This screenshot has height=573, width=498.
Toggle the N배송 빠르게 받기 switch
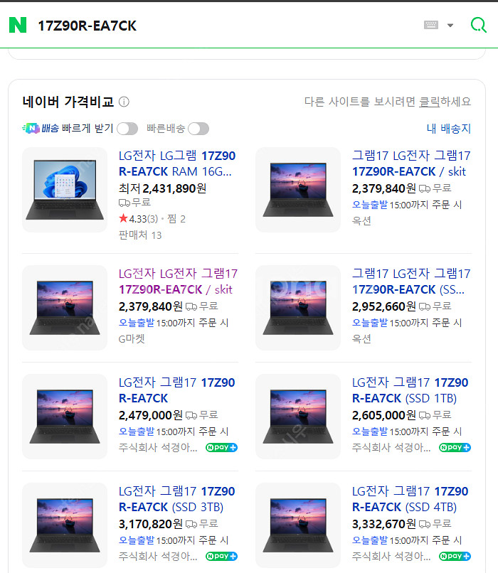pyautogui.click(x=127, y=129)
